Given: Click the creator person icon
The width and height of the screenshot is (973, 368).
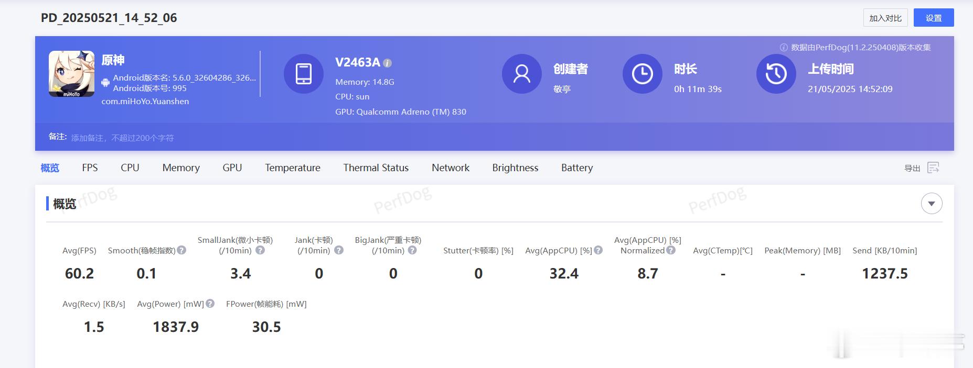Looking at the screenshot, I should tap(522, 74).
